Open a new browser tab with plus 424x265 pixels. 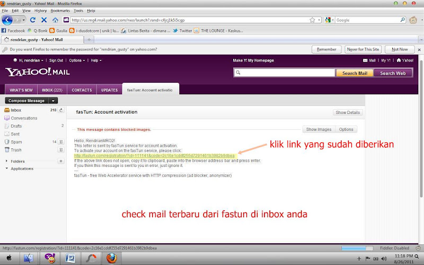(x=89, y=40)
